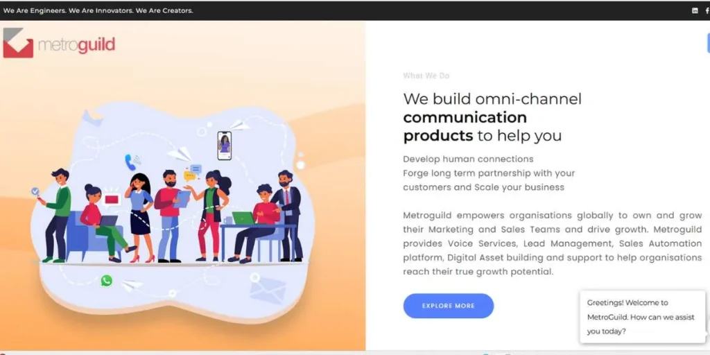Click the We Are Engineers tagline
710x355 pixels.
(x=98, y=10)
